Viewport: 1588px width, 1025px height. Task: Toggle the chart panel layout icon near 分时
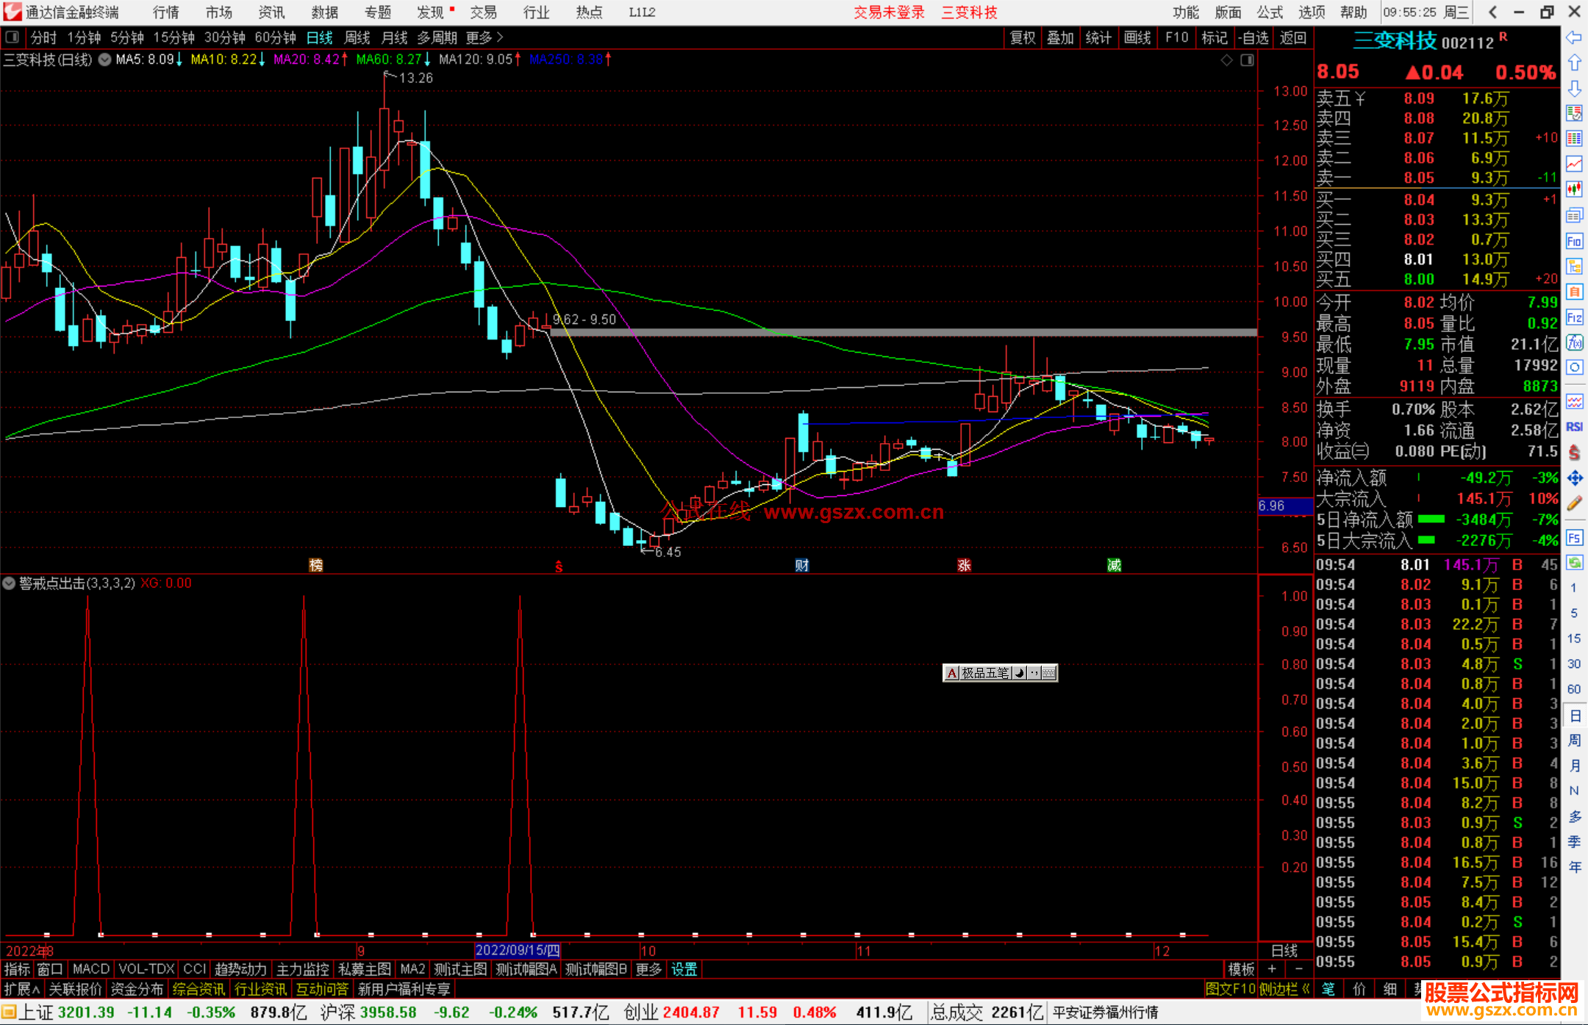click(12, 37)
